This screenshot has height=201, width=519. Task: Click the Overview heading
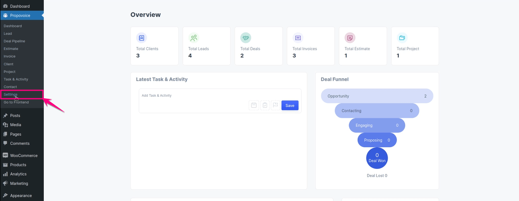coord(145,15)
